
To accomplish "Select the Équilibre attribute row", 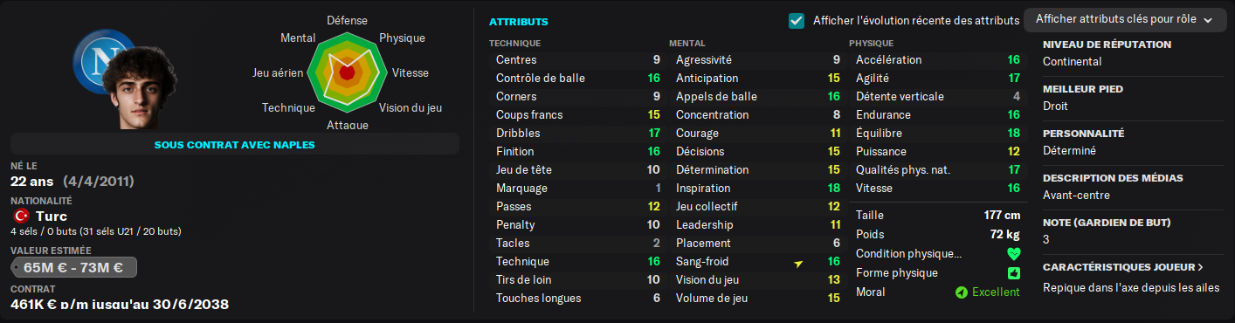I will [x=936, y=134].
